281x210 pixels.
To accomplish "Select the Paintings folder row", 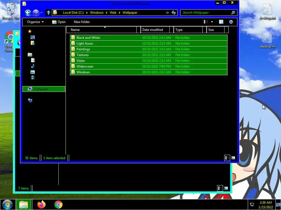I will pyautogui.click(x=148, y=49).
